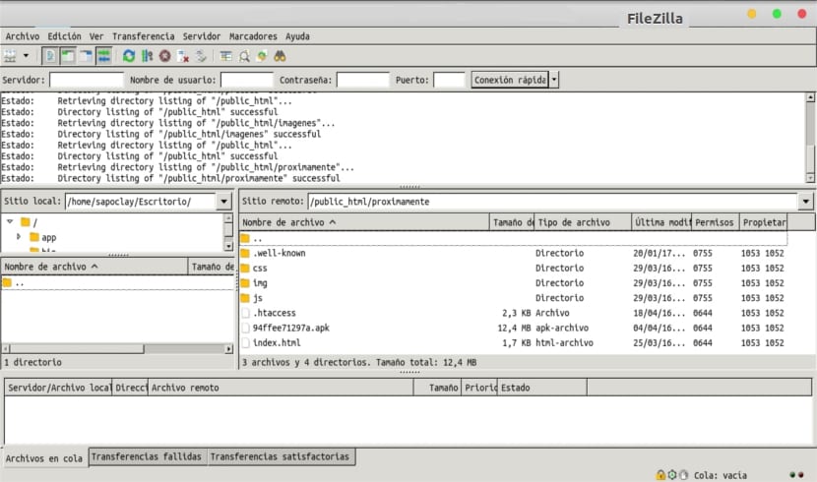Open the Site Manager icon

coord(10,56)
